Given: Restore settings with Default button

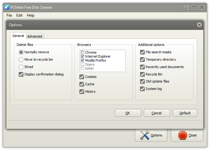Looking at the screenshot, I should (185, 113).
